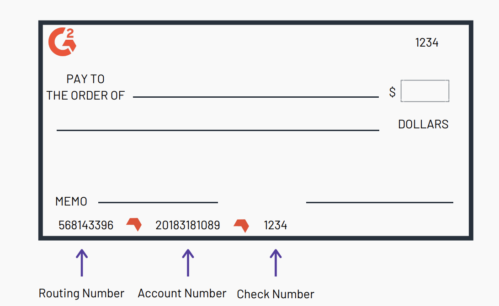
Task: Click the empty dollar amount box
Action: click(425, 91)
